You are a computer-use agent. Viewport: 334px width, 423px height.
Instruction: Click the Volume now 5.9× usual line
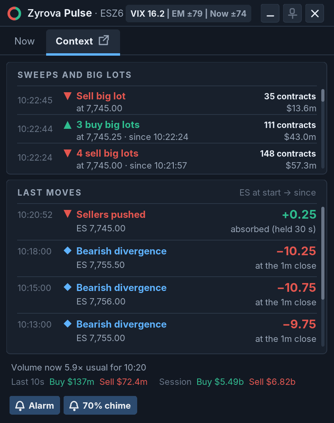[78, 367]
